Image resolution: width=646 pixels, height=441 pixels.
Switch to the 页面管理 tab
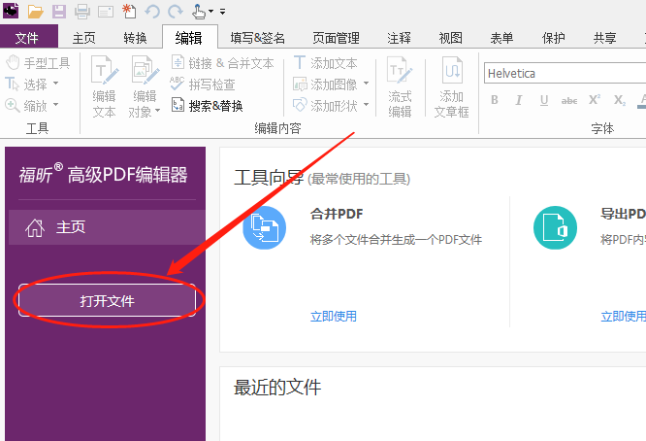coord(336,38)
